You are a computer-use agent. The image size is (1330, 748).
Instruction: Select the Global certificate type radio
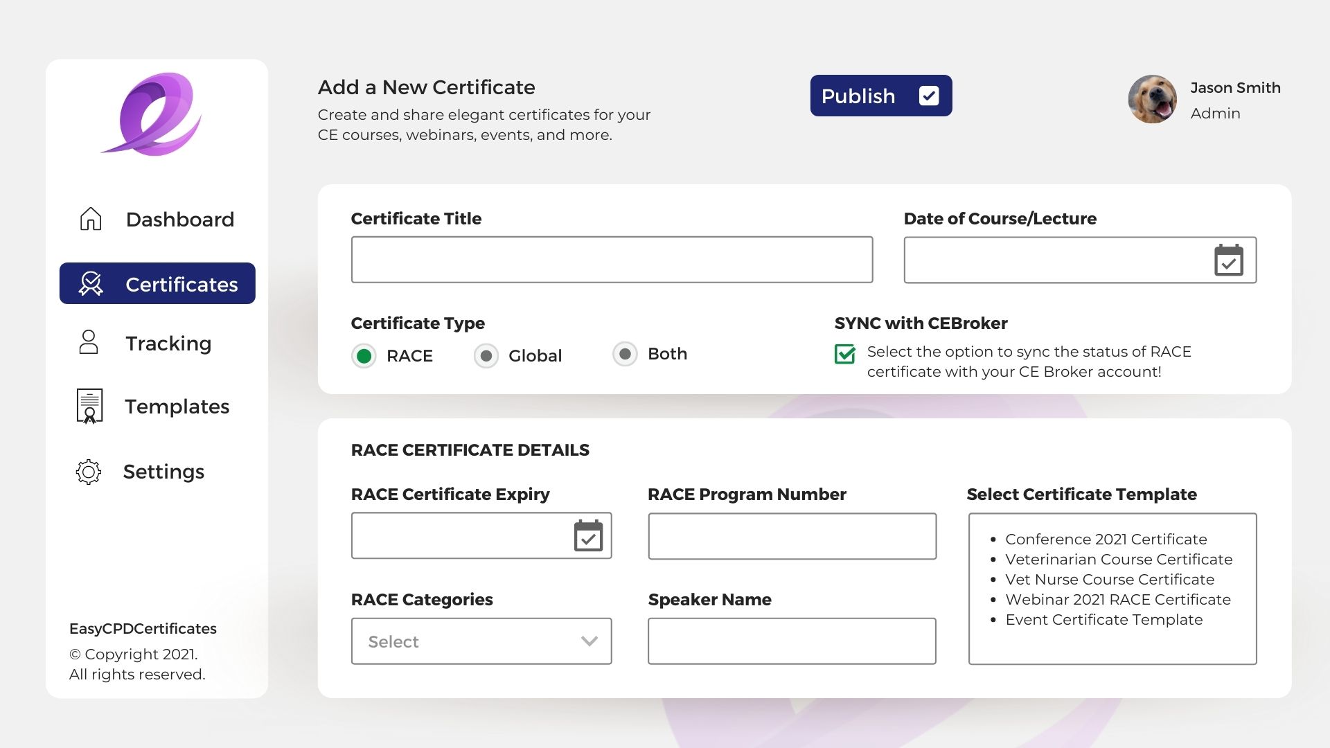[x=486, y=356]
